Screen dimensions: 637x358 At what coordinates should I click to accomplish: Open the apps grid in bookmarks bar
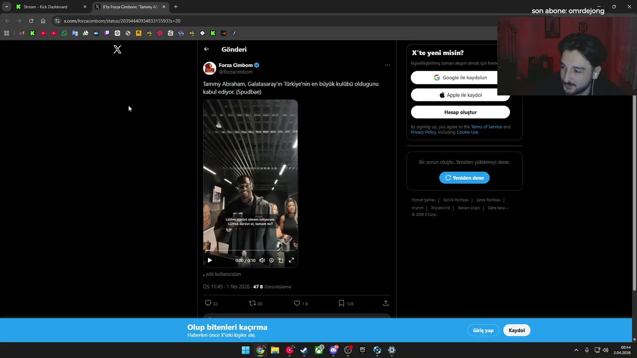pos(6,33)
